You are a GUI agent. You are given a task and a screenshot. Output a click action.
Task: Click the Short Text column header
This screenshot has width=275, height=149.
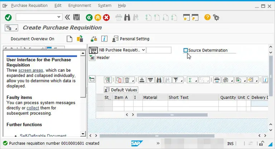tap(193, 97)
